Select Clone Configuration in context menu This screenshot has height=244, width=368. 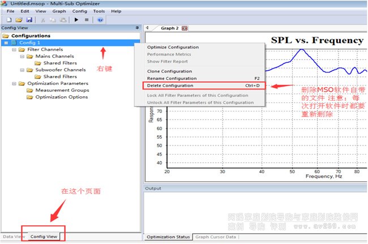(x=169, y=71)
